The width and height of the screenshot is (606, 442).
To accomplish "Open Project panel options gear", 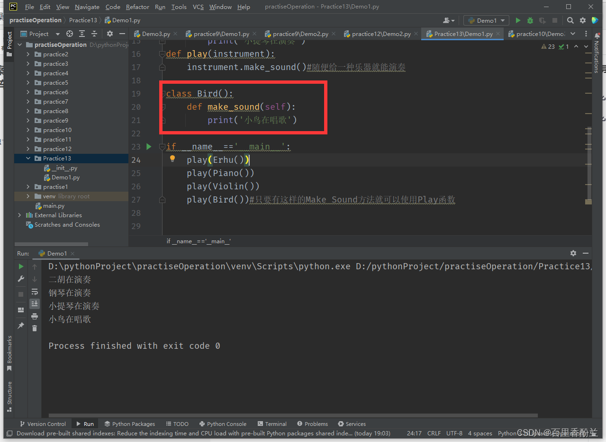I will pos(110,34).
